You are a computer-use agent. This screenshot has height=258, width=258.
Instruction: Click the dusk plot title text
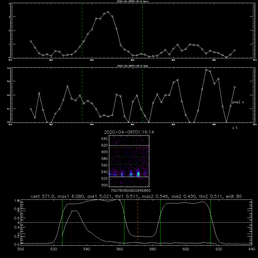[x=133, y=66]
